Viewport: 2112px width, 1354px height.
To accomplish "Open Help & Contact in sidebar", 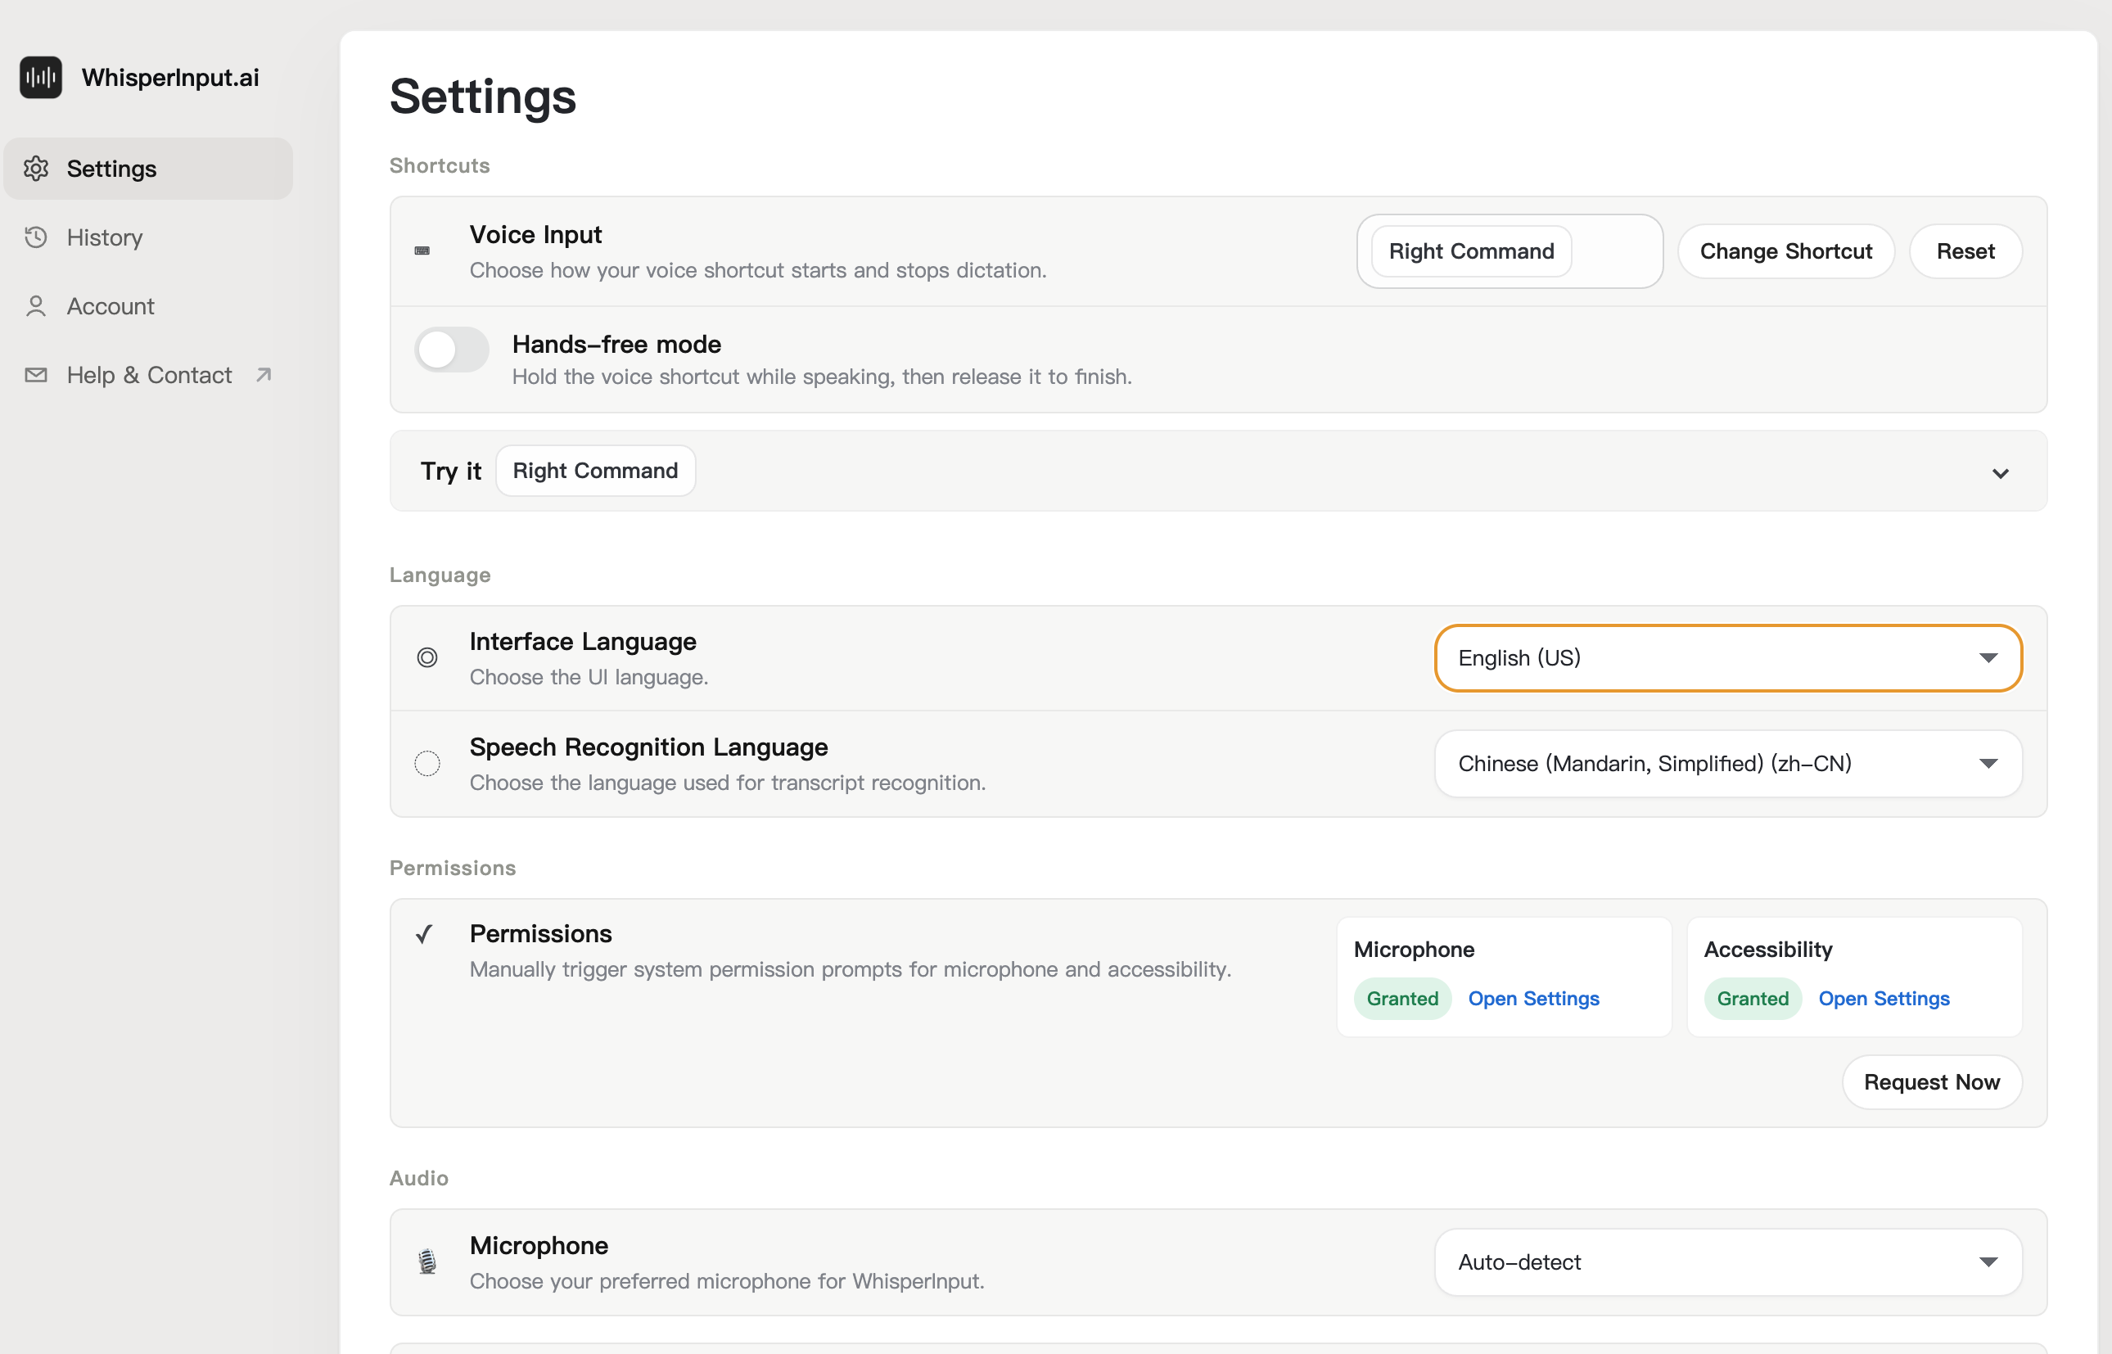I will pos(147,375).
